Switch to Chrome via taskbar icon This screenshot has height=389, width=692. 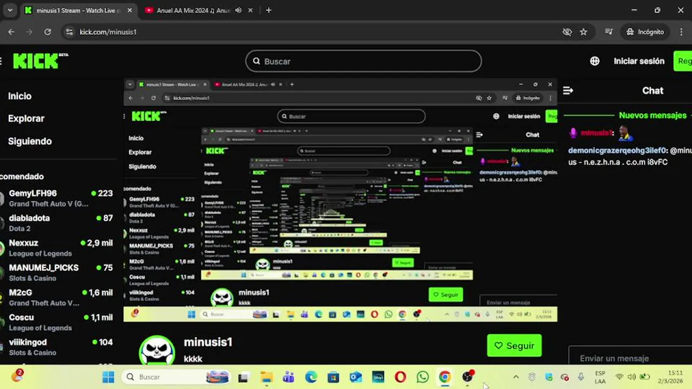pyautogui.click(x=445, y=377)
